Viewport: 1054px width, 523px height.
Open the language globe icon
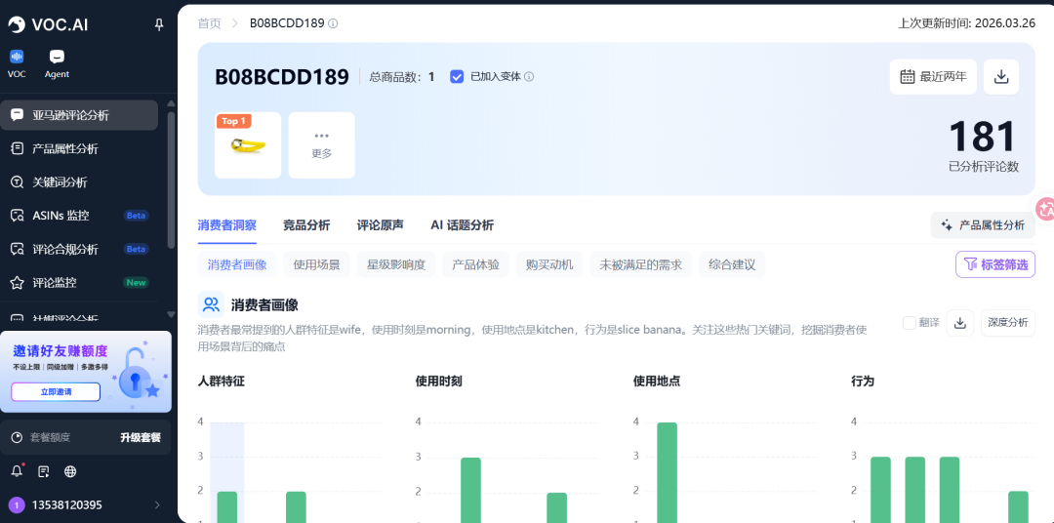point(70,471)
